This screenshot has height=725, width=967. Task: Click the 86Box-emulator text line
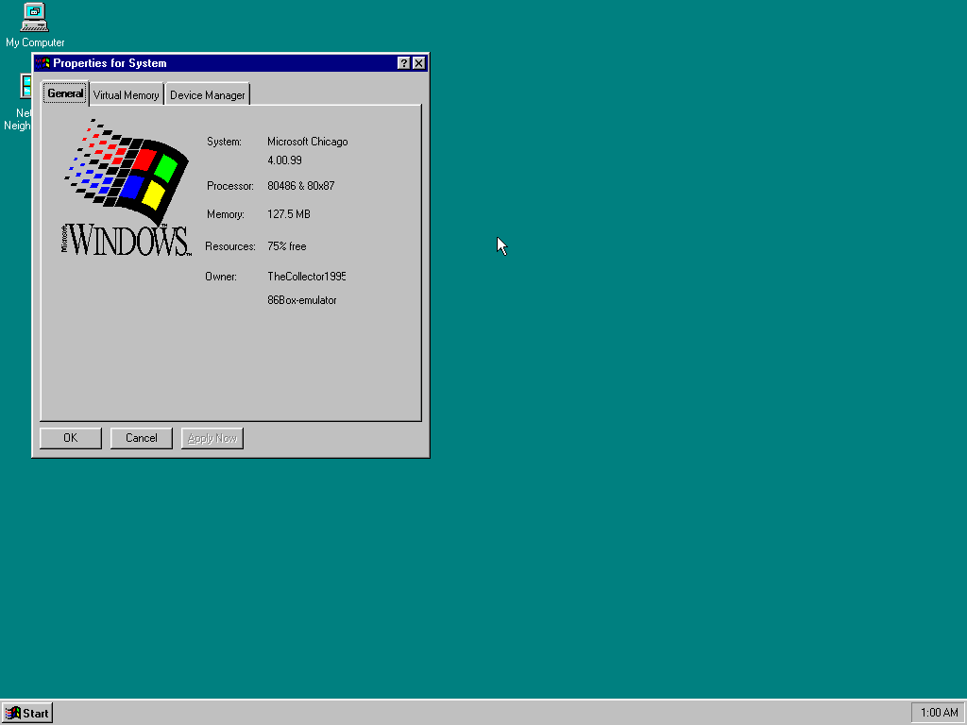point(302,300)
